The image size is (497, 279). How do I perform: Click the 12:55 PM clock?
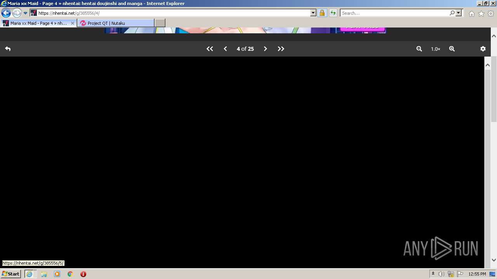(477, 274)
